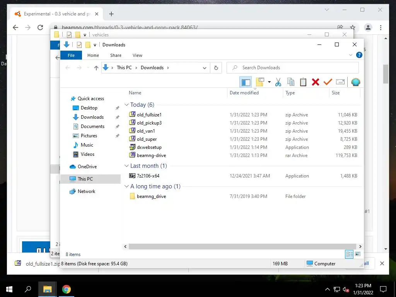Open the Share ribbon tab
The height and width of the screenshot is (297, 396).
coord(116,55)
